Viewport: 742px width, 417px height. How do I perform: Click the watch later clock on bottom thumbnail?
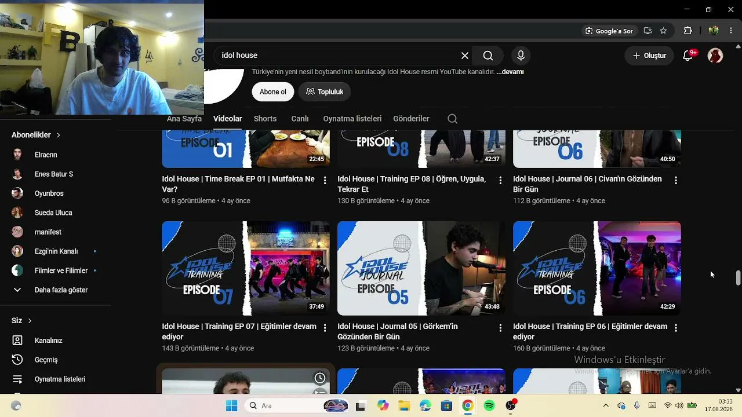click(x=320, y=378)
